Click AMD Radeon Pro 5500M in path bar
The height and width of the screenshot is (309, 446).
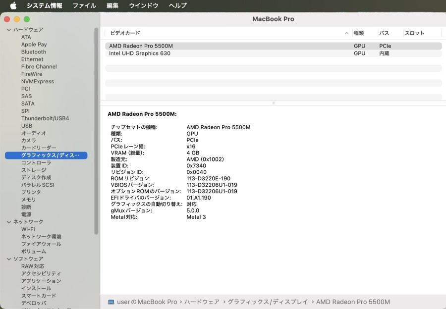[353, 302]
